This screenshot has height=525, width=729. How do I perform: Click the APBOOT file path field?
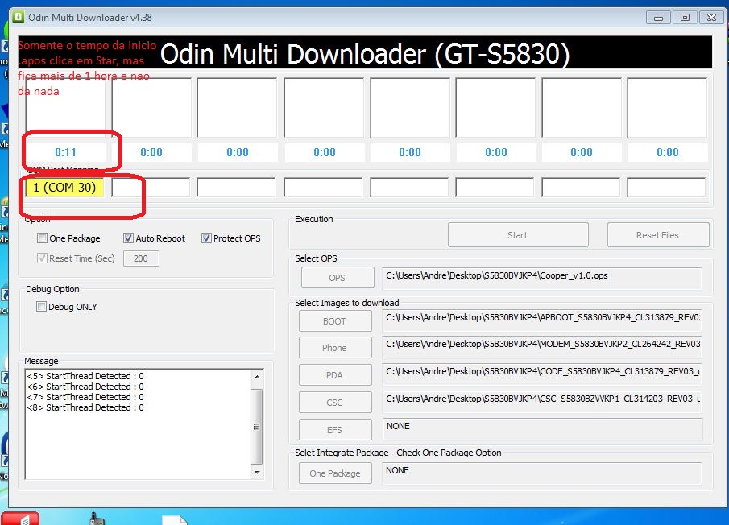pos(541,321)
